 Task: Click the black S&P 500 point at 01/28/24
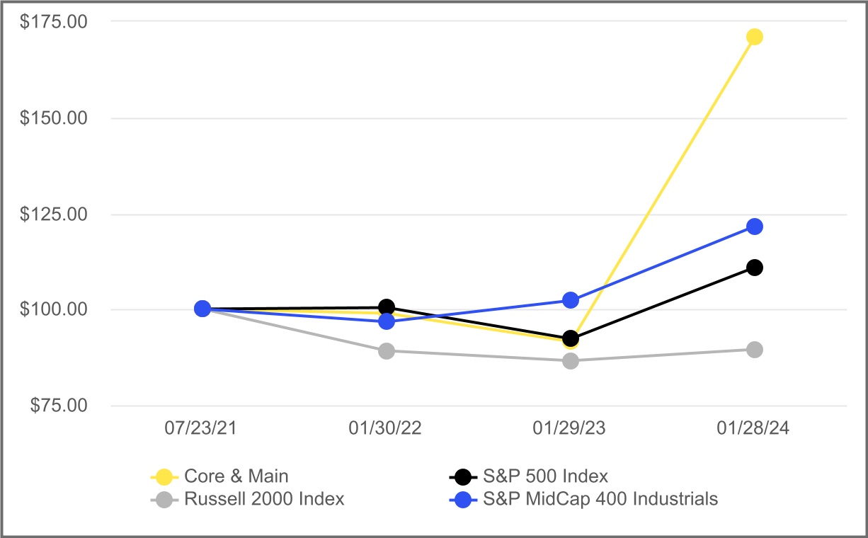[755, 268]
